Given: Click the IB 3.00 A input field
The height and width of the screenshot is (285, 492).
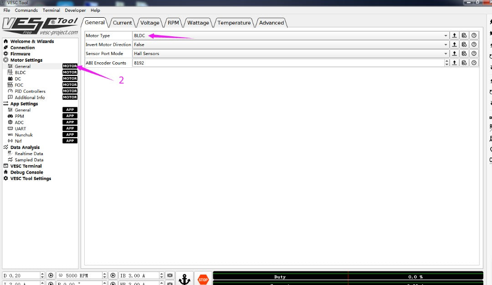Looking at the screenshot, I should pyautogui.click(x=139, y=275).
